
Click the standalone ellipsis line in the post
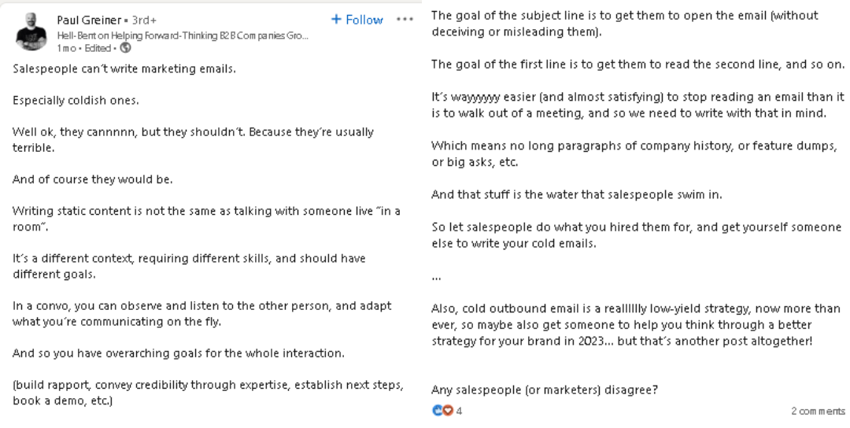pyautogui.click(x=436, y=277)
